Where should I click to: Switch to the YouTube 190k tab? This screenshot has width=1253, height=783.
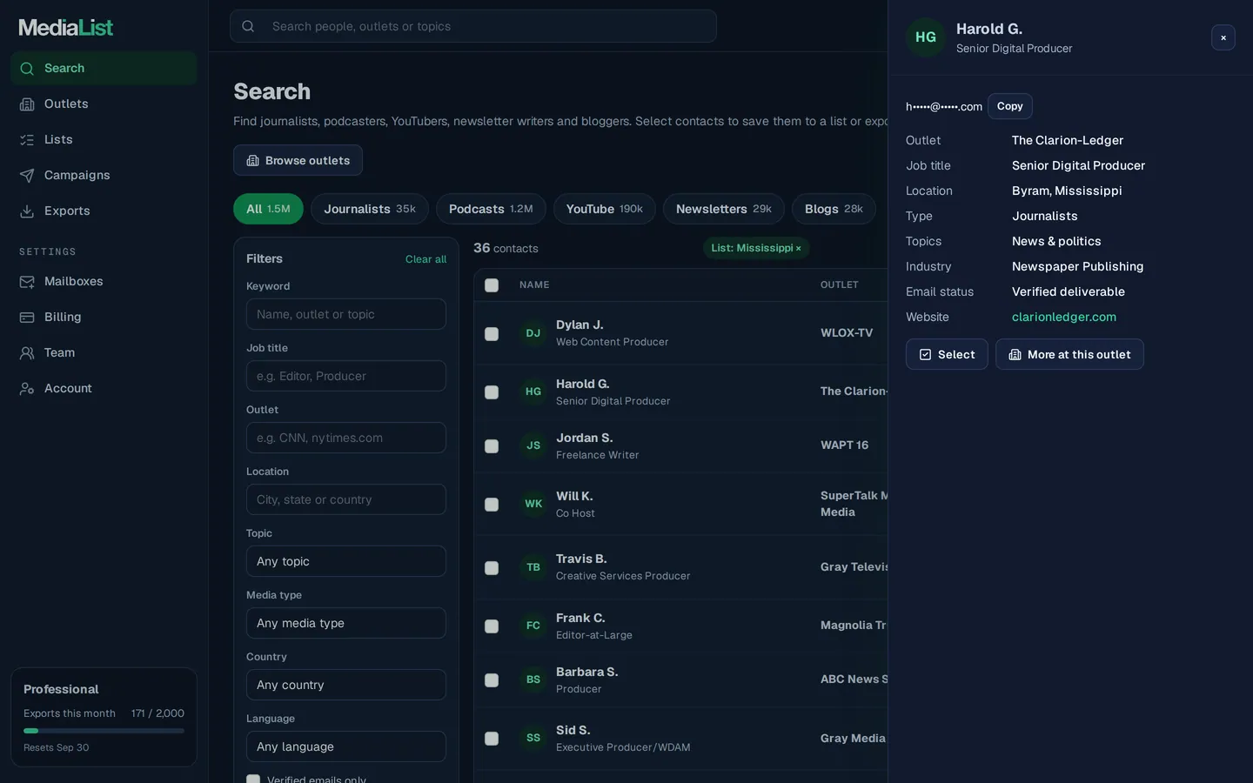point(605,209)
